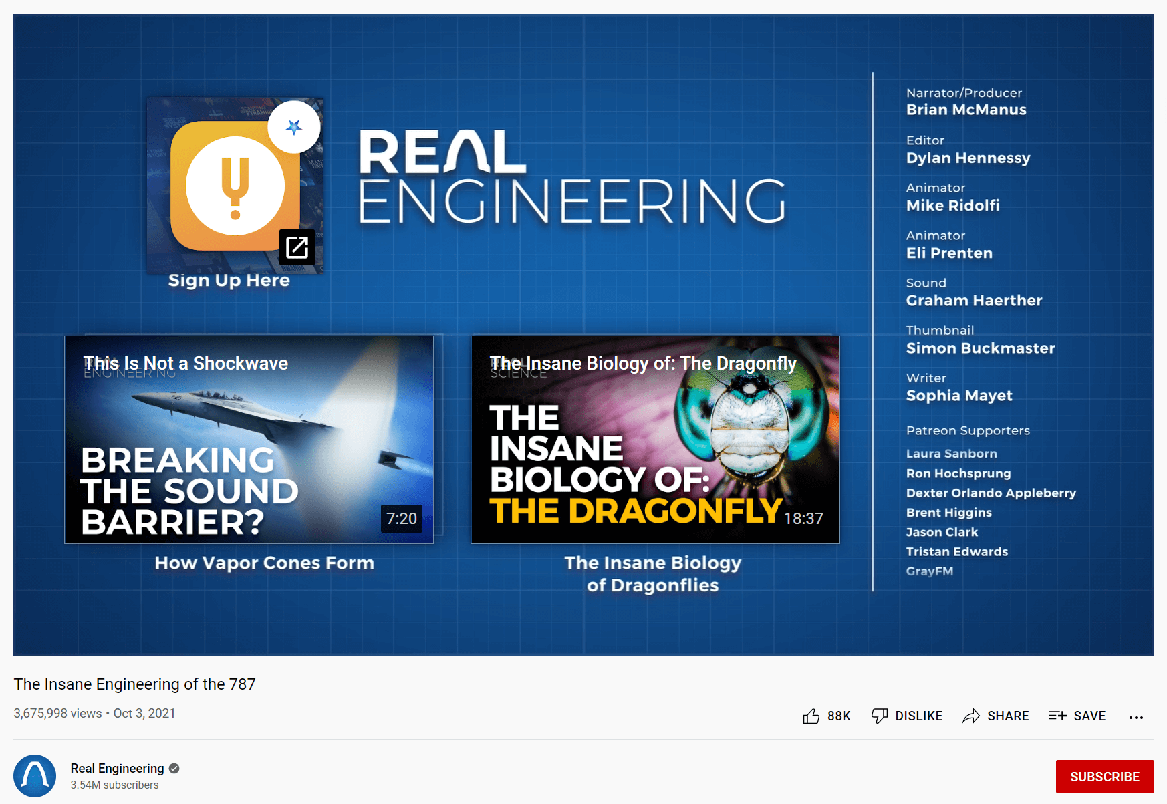This screenshot has height=804, width=1167.
Task: Click the verified checkmark badge beside Real Engineering
Action: click(174, 769)
